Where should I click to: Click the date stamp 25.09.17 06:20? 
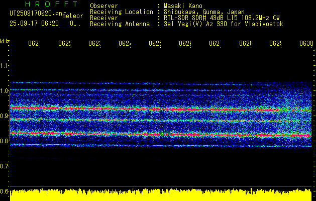click(x=34, y=24)
